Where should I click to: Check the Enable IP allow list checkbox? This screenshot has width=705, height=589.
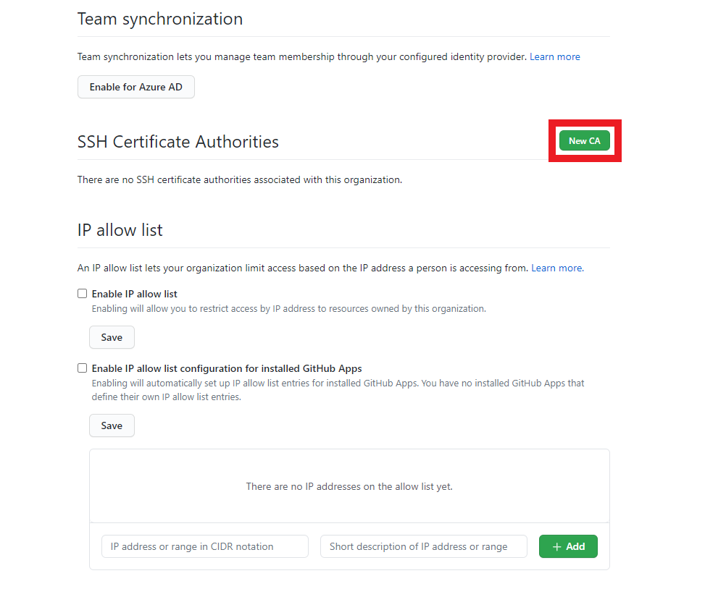[x=82, y=294]
